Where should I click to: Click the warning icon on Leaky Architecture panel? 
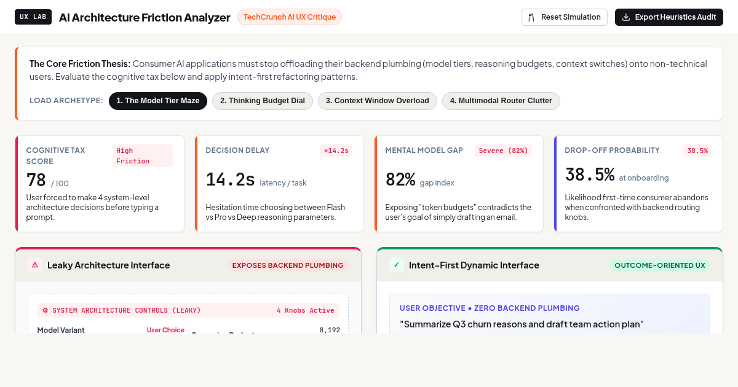coord(35,265)
